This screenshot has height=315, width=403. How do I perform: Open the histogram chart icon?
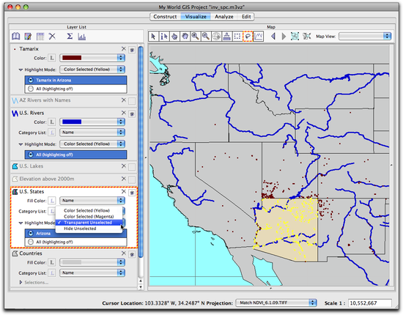pyautogui.click(x=81, y=37)
